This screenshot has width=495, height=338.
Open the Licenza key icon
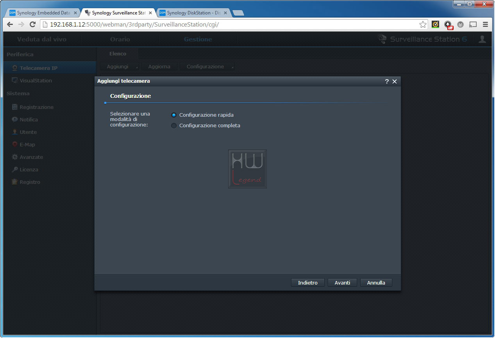tap(15, 169)
